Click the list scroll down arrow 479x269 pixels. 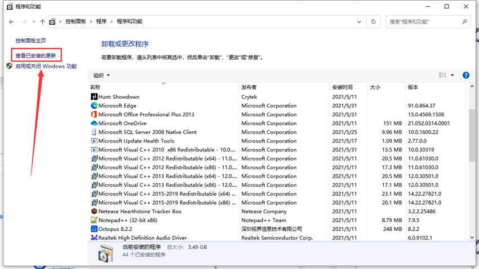pyautogui.click(x=472, y=237)
